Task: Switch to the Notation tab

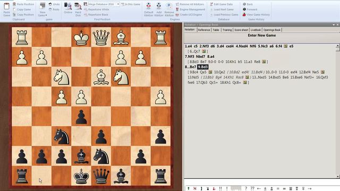Action: pyautogui.click(x=190, y=30)
